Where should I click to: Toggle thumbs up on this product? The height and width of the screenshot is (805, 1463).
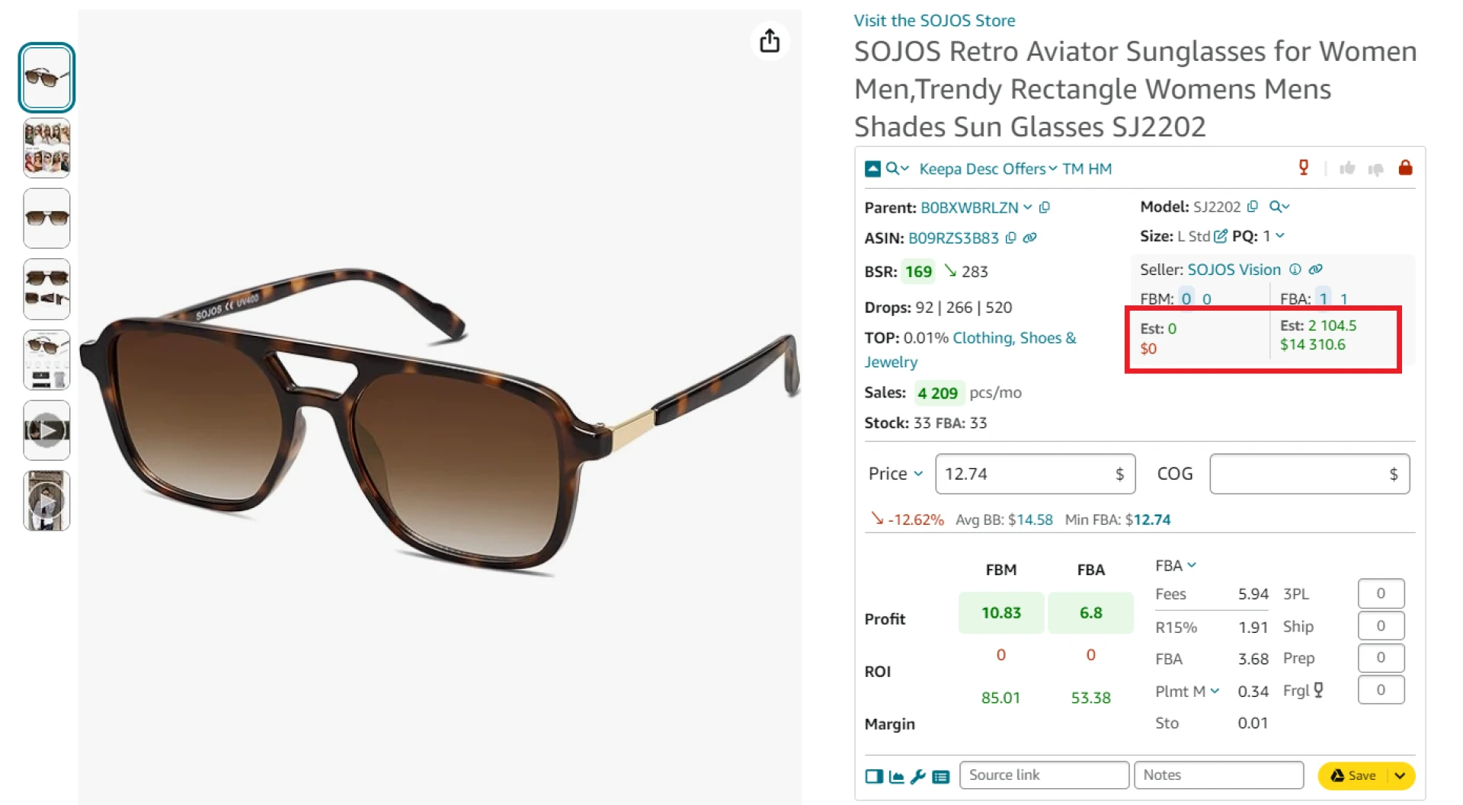[1347, 168]
